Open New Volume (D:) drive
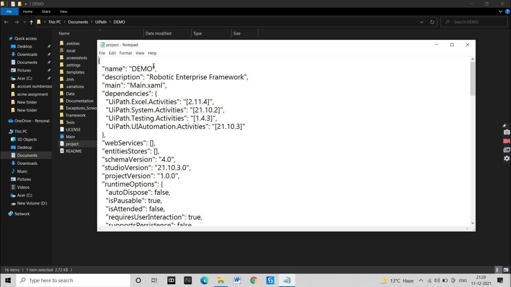 32,203
